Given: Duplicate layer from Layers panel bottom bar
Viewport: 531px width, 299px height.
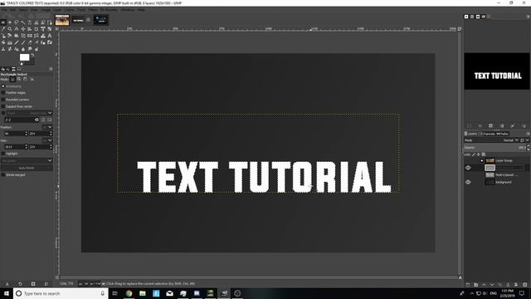Looking at the screenshot, I should [499, 285].
